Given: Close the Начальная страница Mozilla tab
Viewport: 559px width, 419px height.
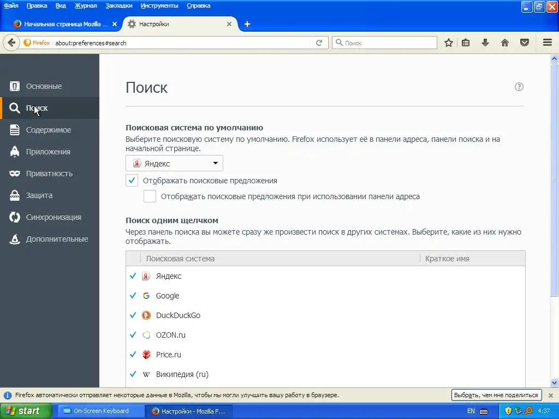Looking at the screenshot, I should coord(115,24).
